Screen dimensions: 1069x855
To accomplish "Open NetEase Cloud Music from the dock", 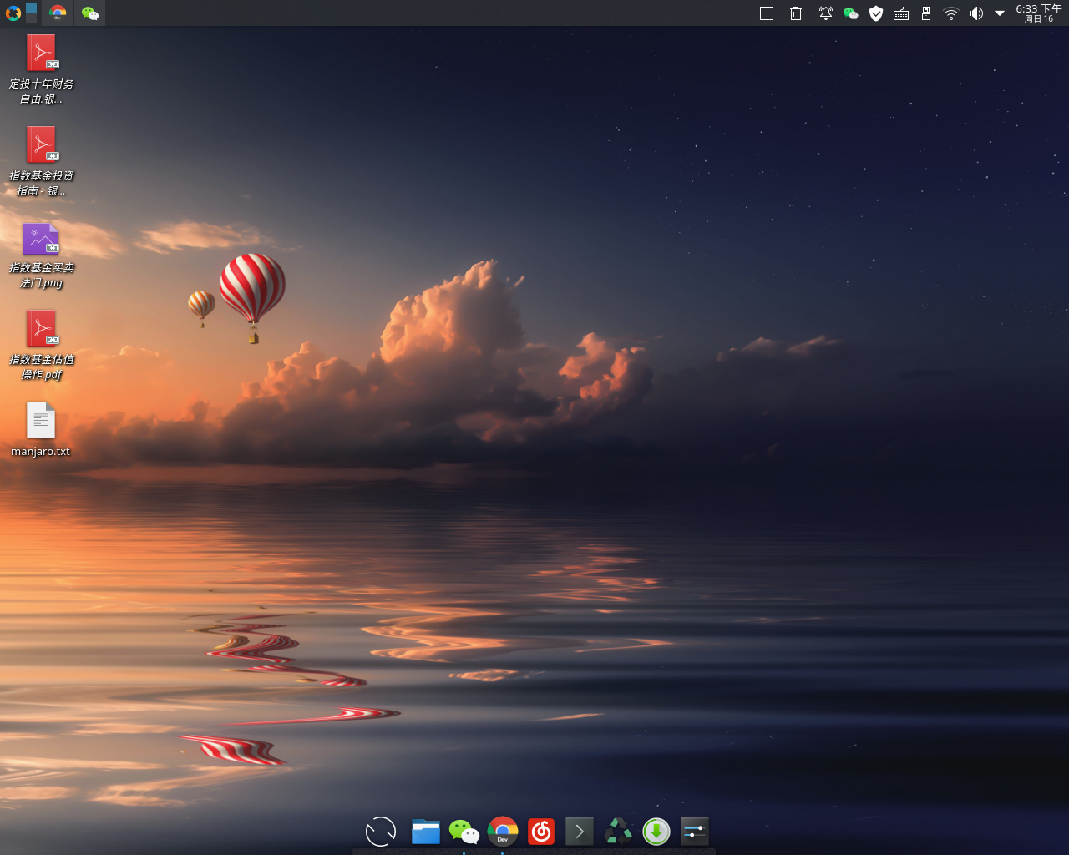I will click(x=541, y=831).
